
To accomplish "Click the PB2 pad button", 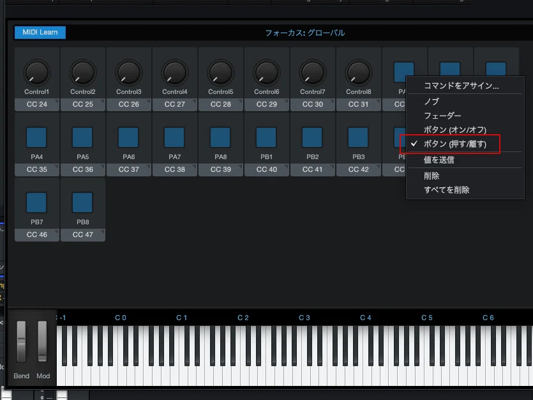I will [312, 137].
